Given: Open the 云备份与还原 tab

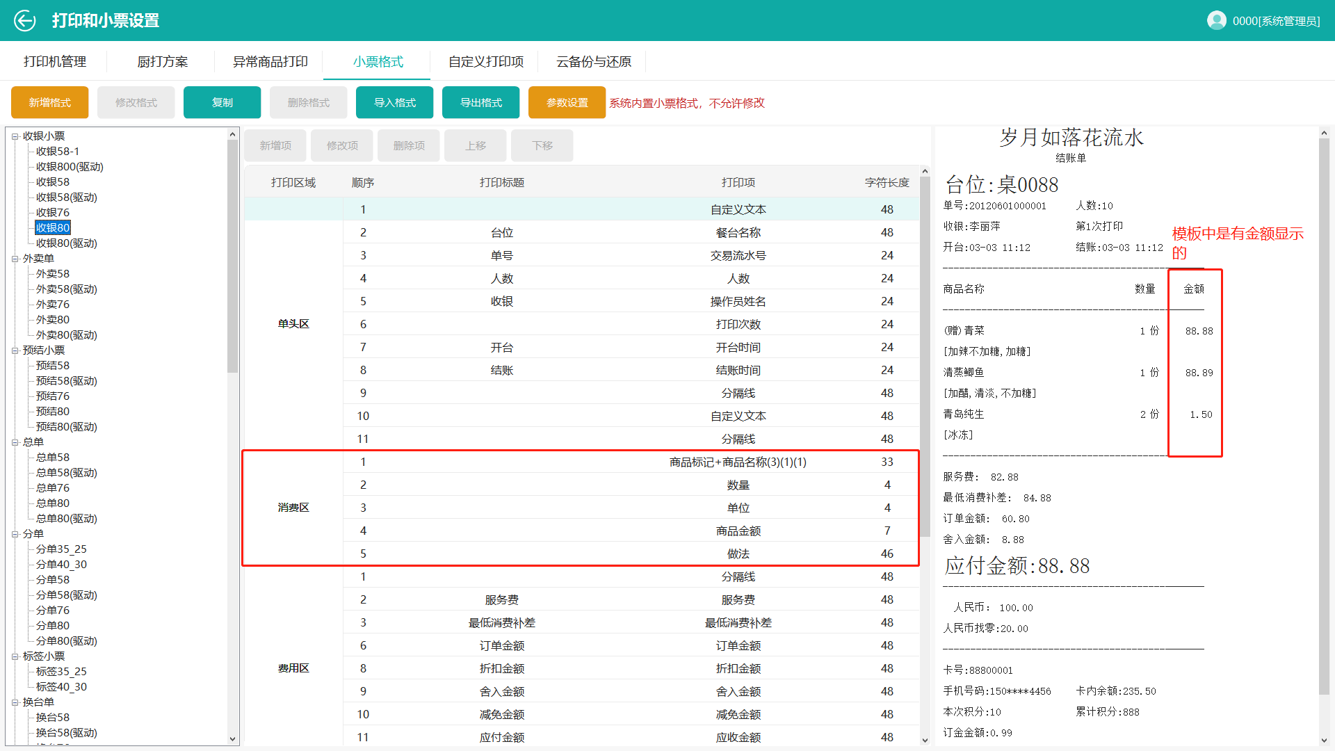Looking at the screenshot, I should coord(593,62).
